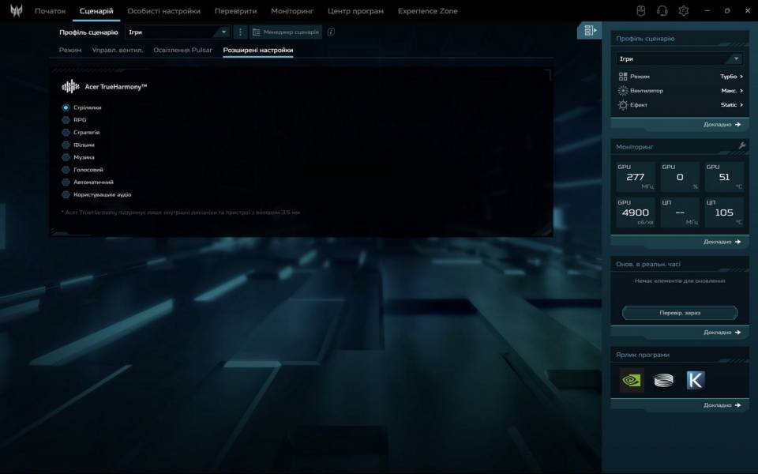This screenshot has width=758, height=474.
Task: Launch the K app shortcut
Action: pyautogui.click(x=695, y=380)
